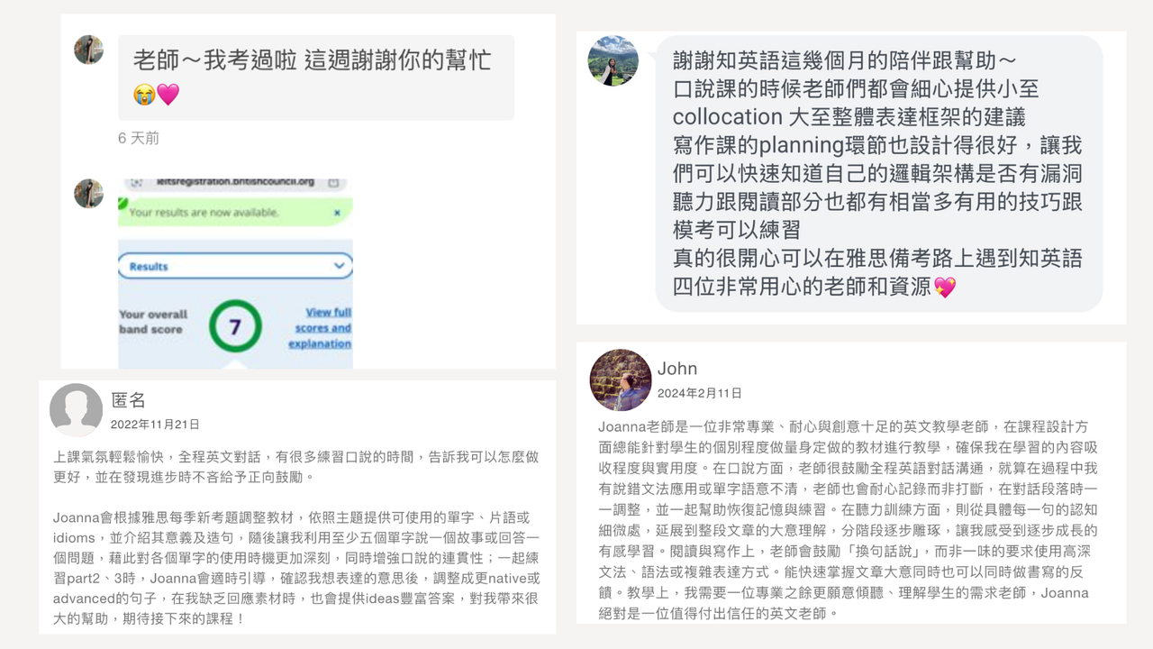Click the gray 匿名 user avatar
The height and width of the screenshot is (649, 1153).
point(76,410)
